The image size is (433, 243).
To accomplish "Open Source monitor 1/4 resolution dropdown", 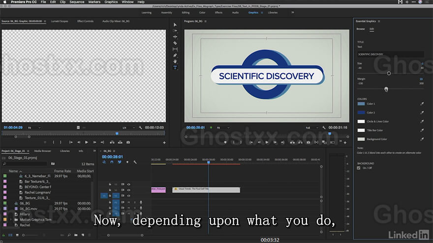I will tap(129, 127).
